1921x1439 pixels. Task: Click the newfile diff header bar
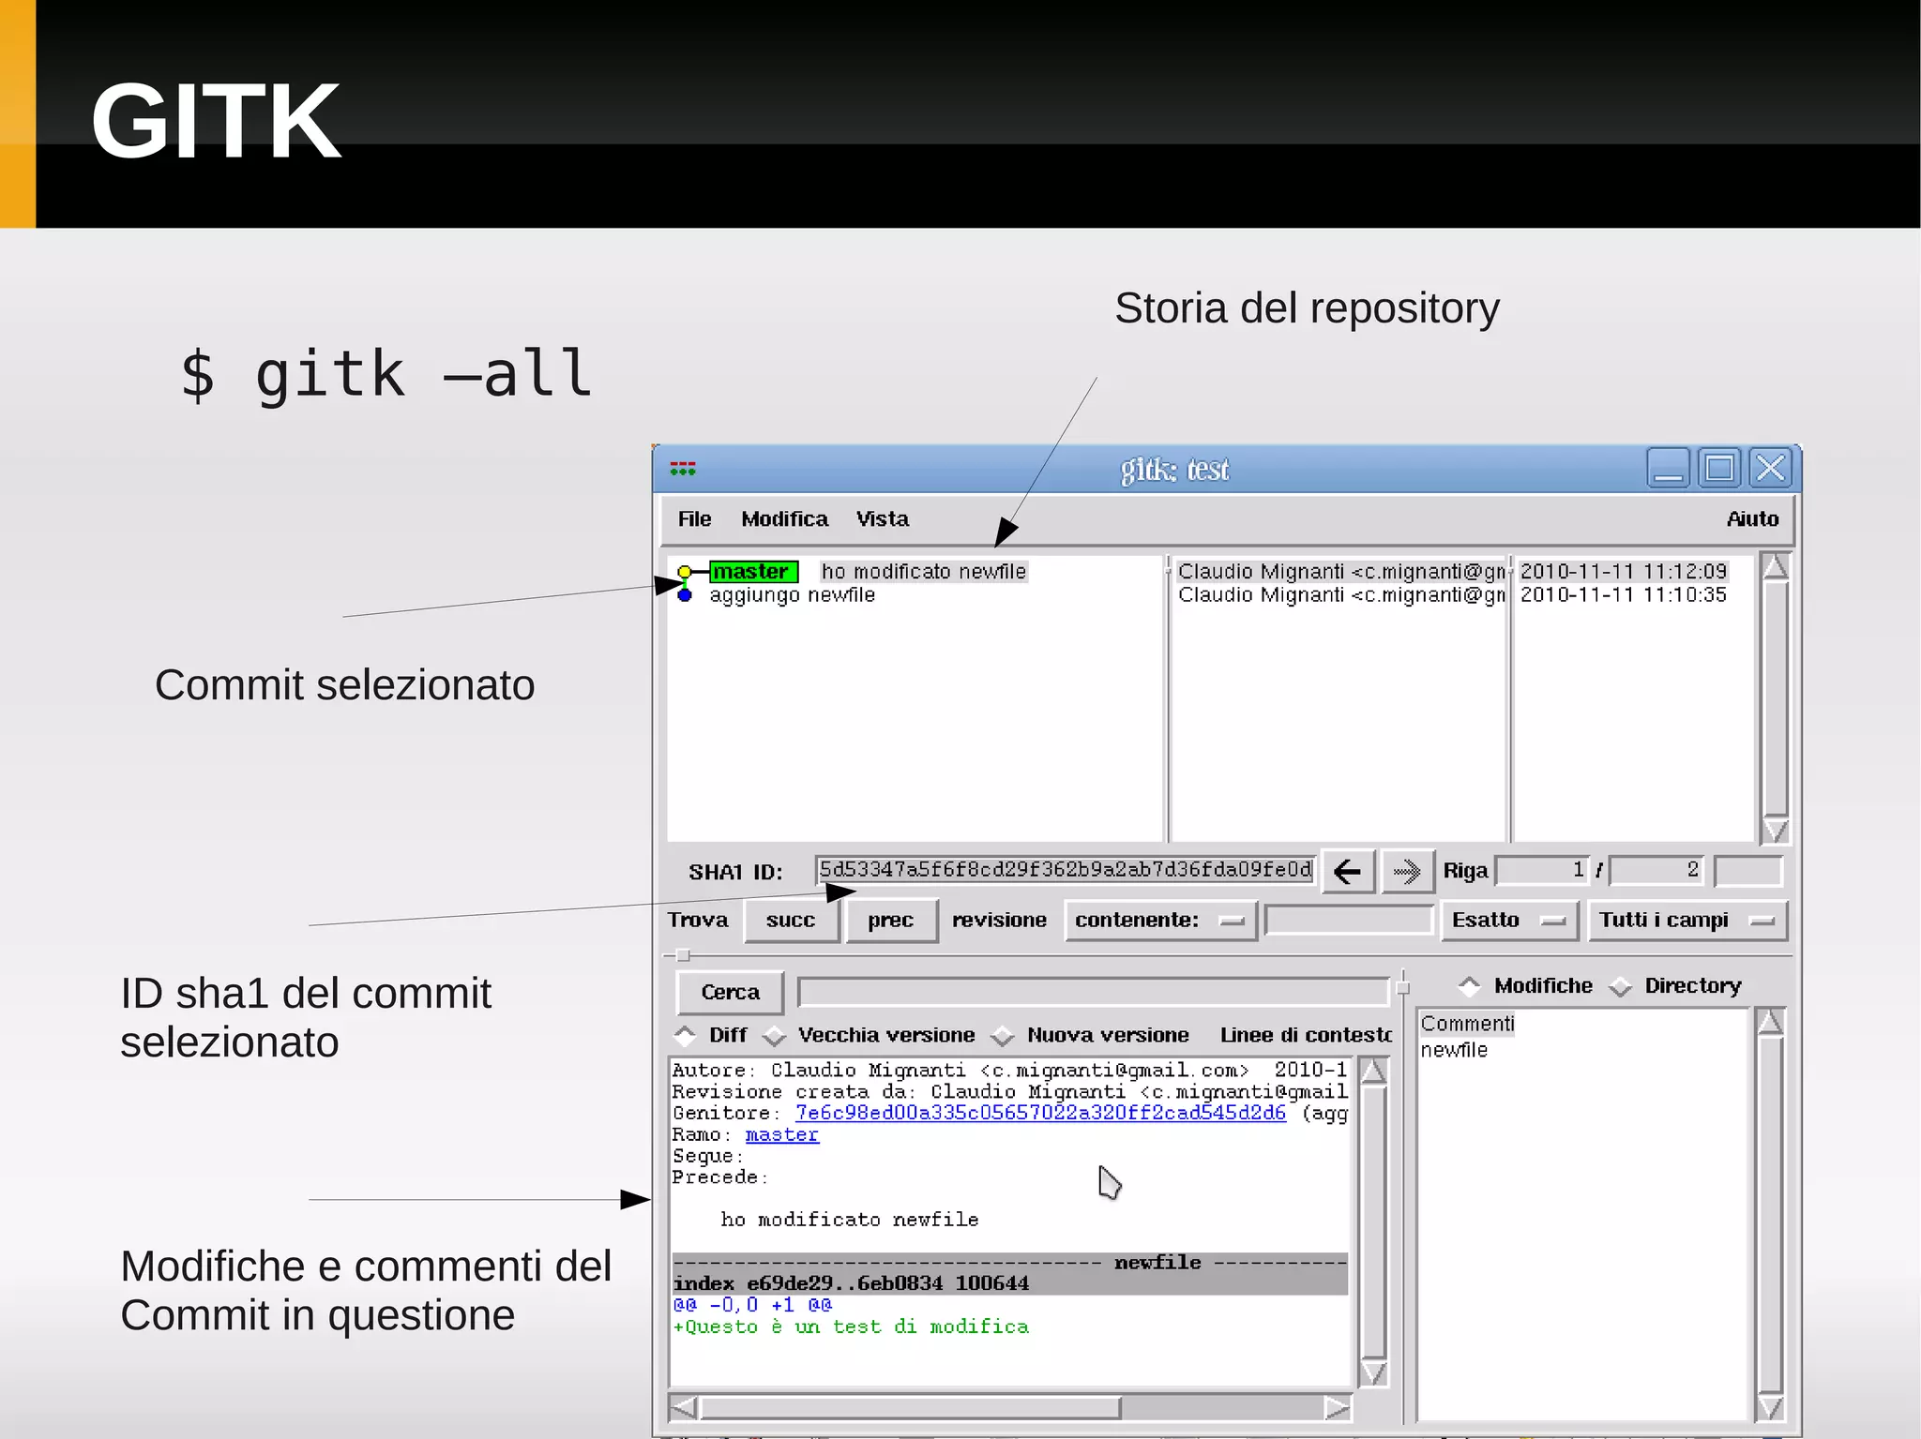[1010, 1263]
